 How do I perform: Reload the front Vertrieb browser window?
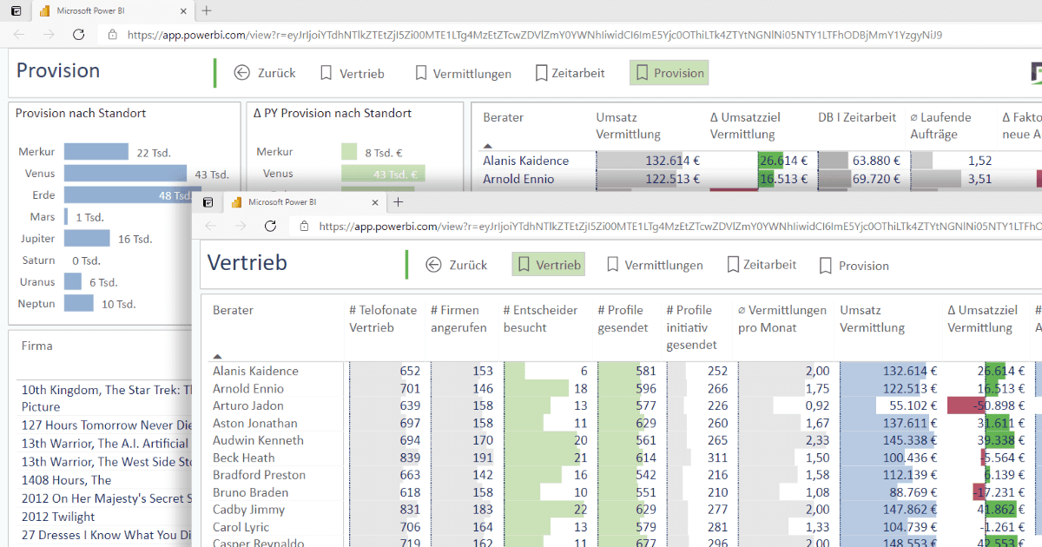[x=270, y=226]
